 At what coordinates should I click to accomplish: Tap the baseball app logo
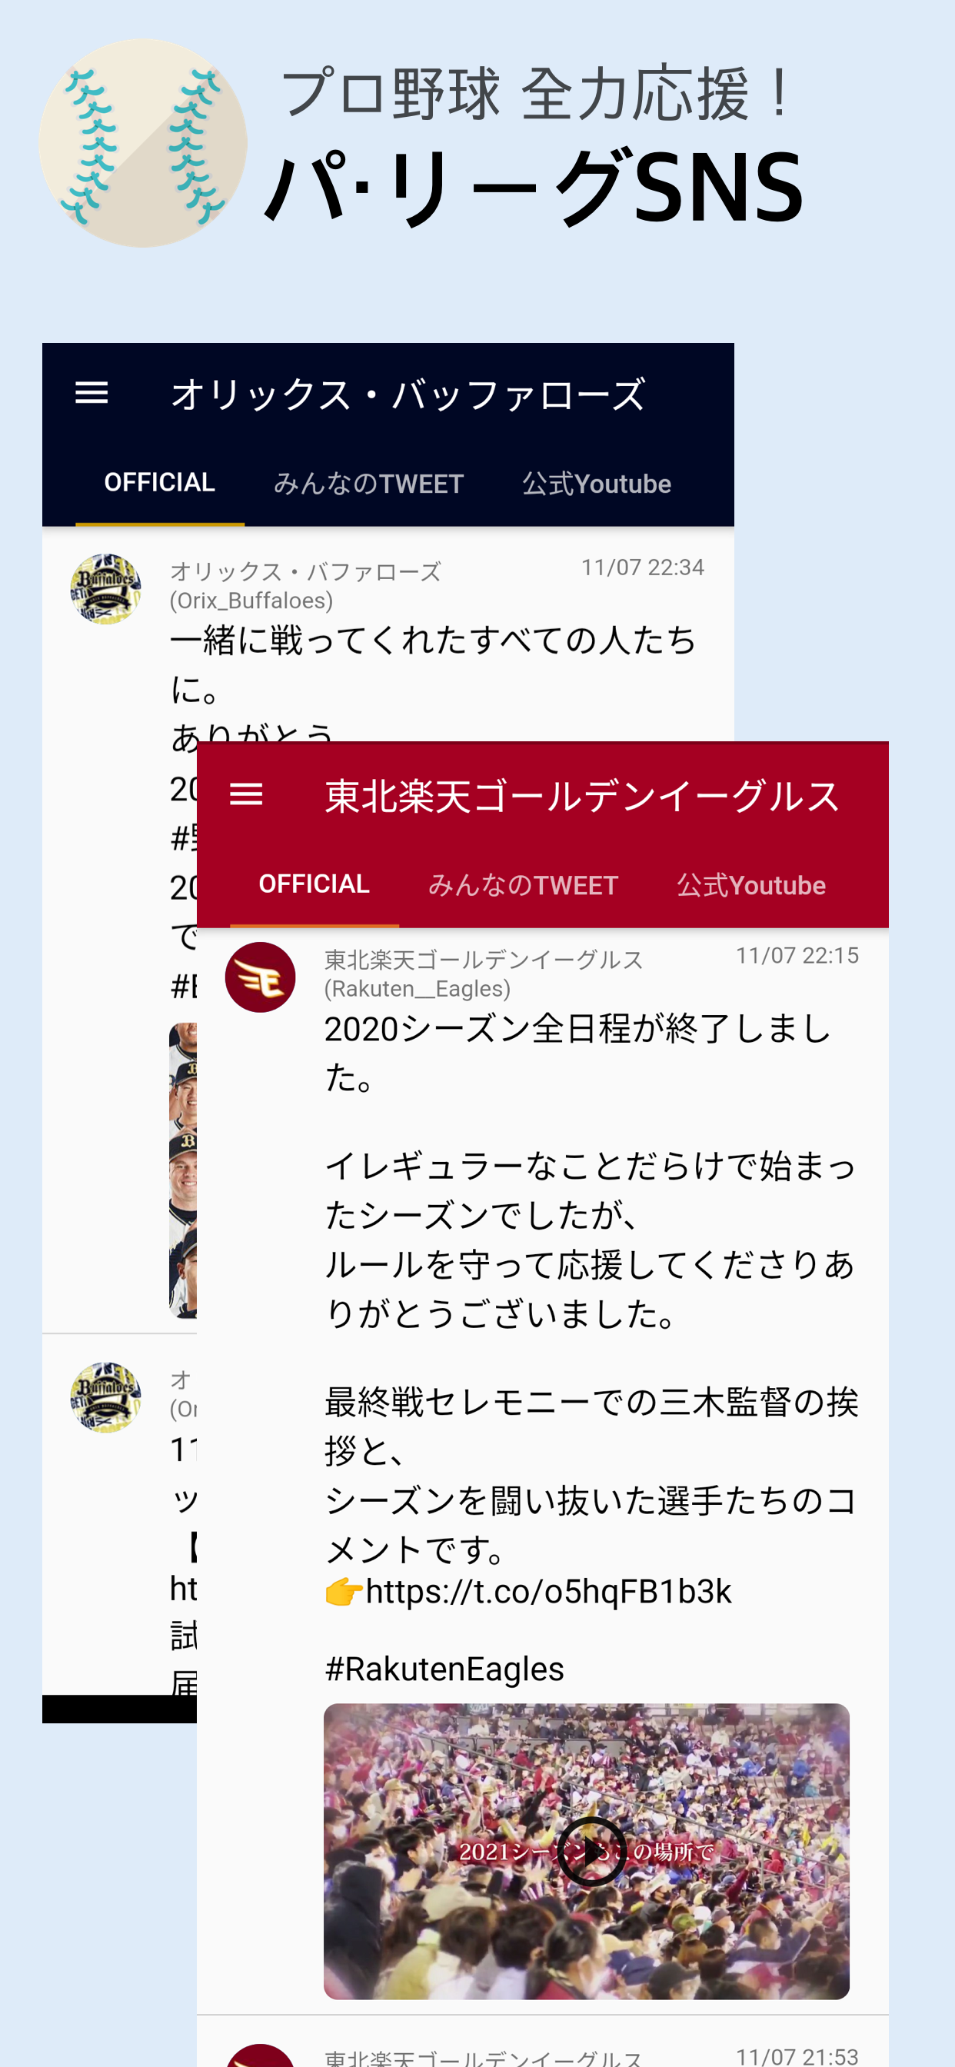(x=143, y=143)
